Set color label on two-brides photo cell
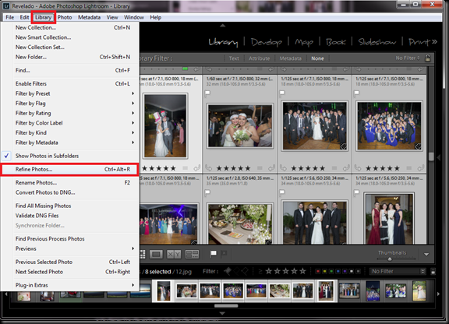Screen dimensions: 449x324 pyautogui.click(x=260, y=168)
